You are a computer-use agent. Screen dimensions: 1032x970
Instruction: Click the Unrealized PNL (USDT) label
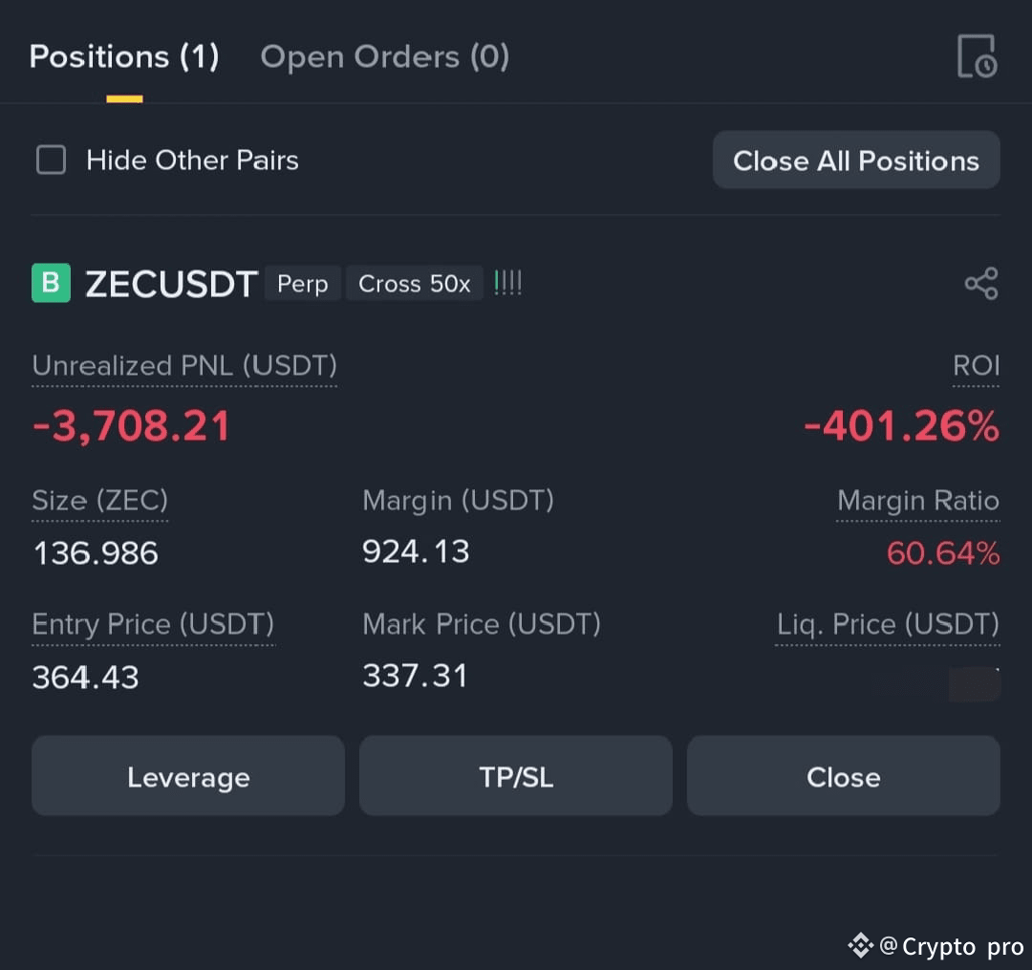tap(184, 366)
